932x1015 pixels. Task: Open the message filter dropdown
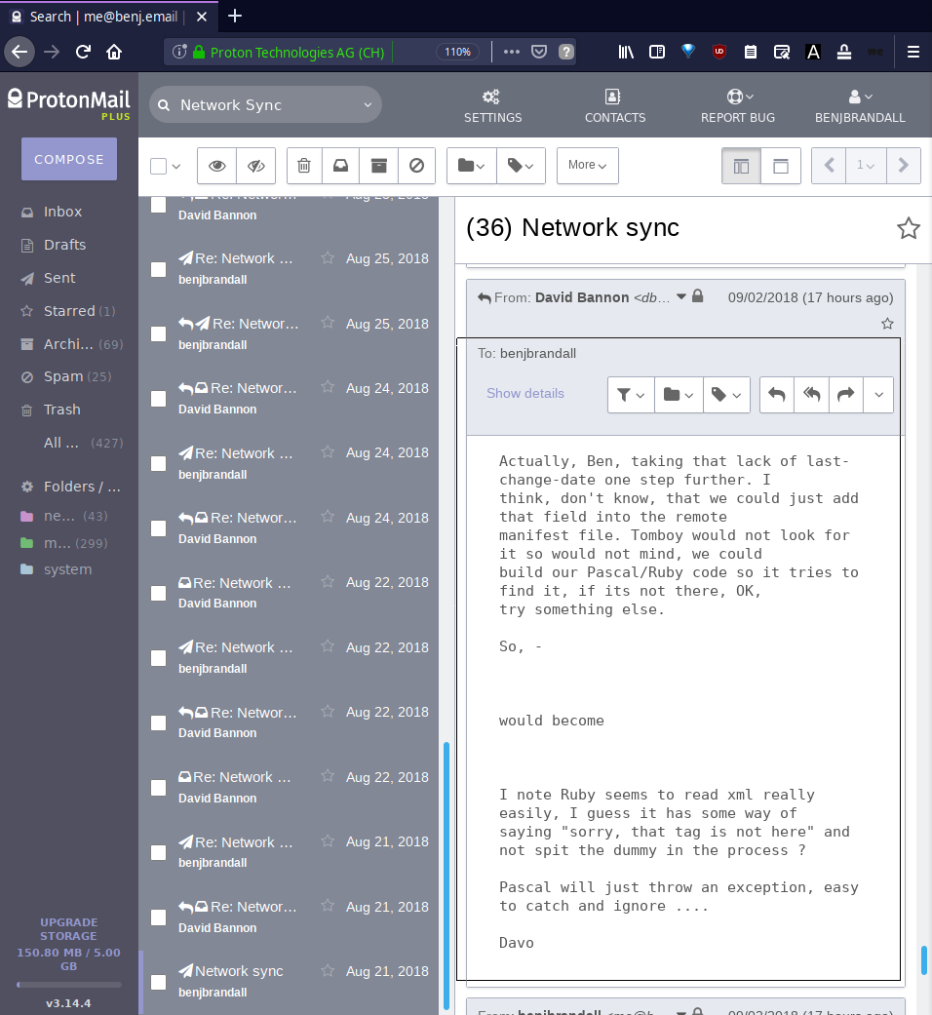[631, 394]
